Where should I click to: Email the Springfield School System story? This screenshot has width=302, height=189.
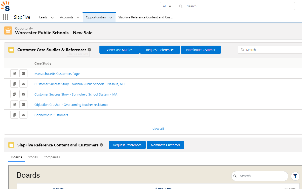click(x=23, y=94)
